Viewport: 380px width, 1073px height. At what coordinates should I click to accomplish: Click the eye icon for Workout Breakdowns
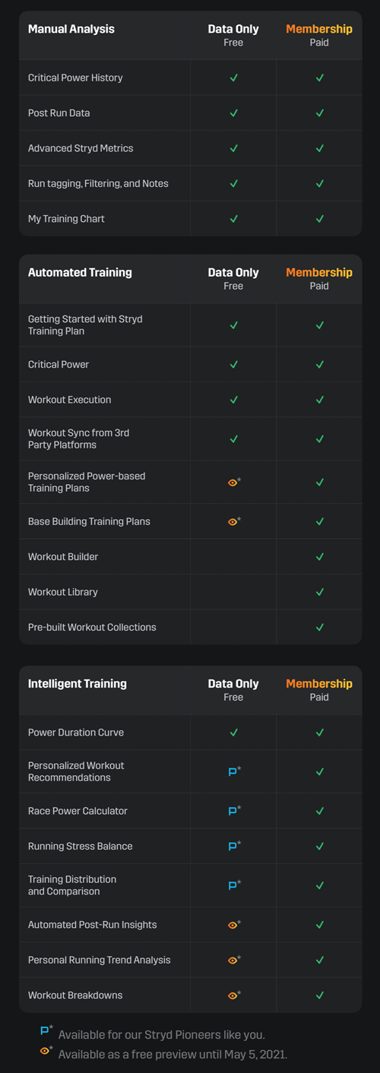pyautogui.click(x=233, y=995)
